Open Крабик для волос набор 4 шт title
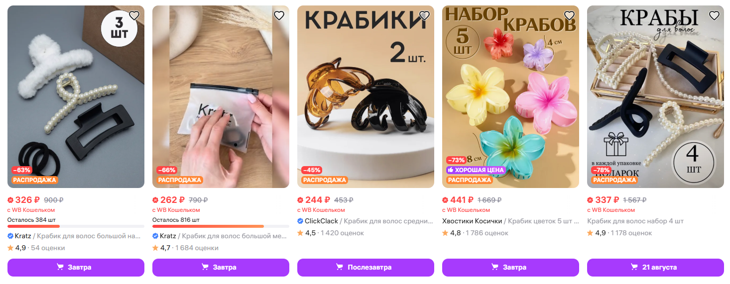730x284 pixels. point(635,221)
